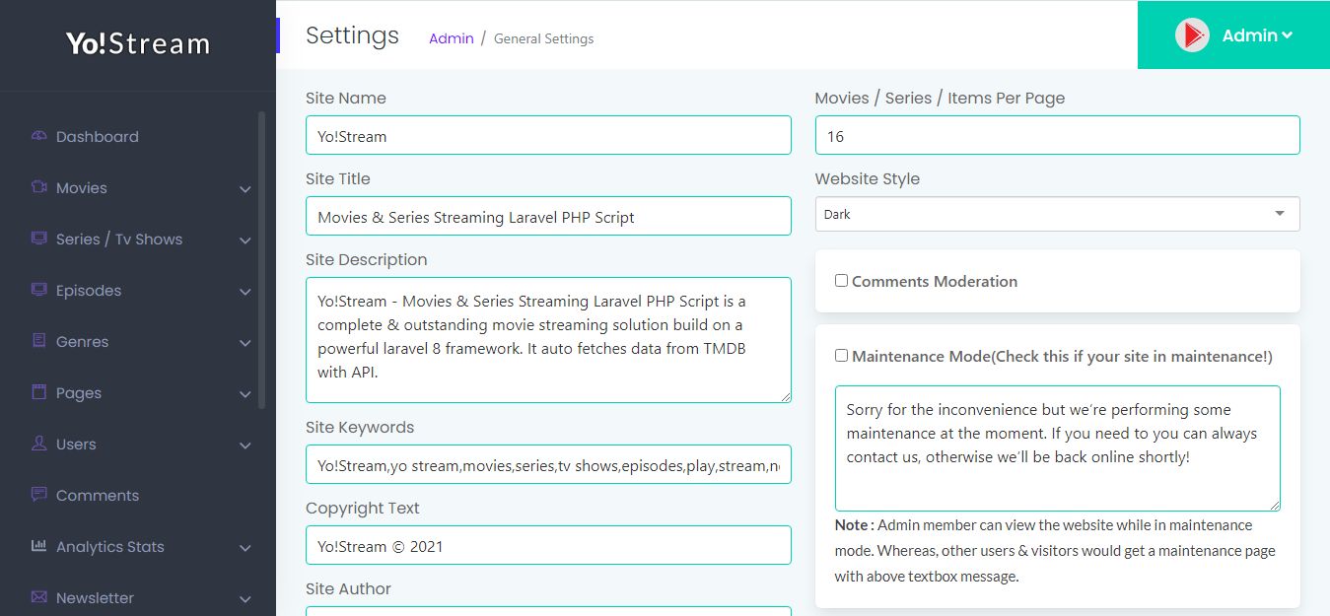Click the Users person icon

[39, 444]
